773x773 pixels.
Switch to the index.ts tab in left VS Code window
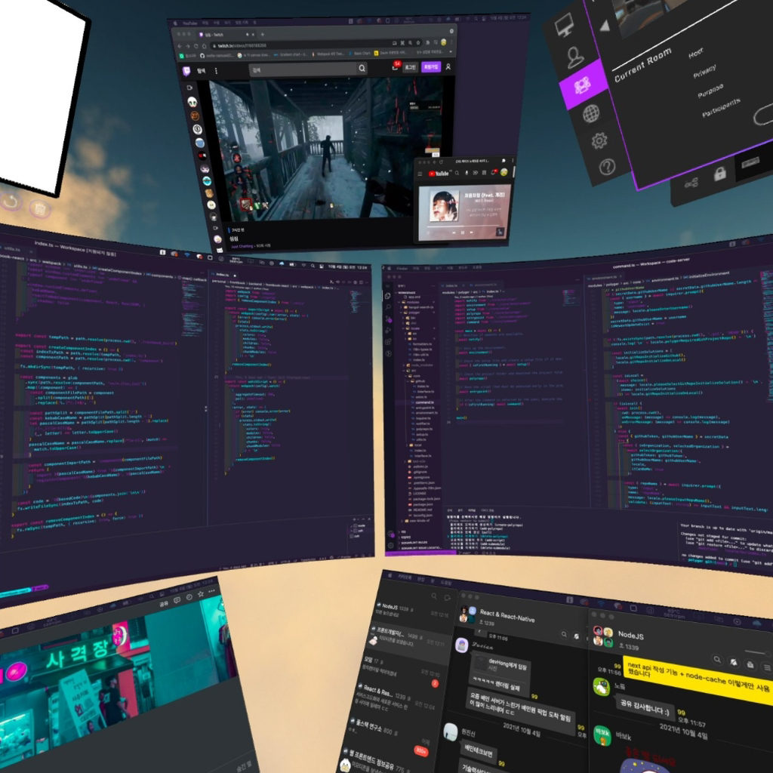[x=223, y=275]
